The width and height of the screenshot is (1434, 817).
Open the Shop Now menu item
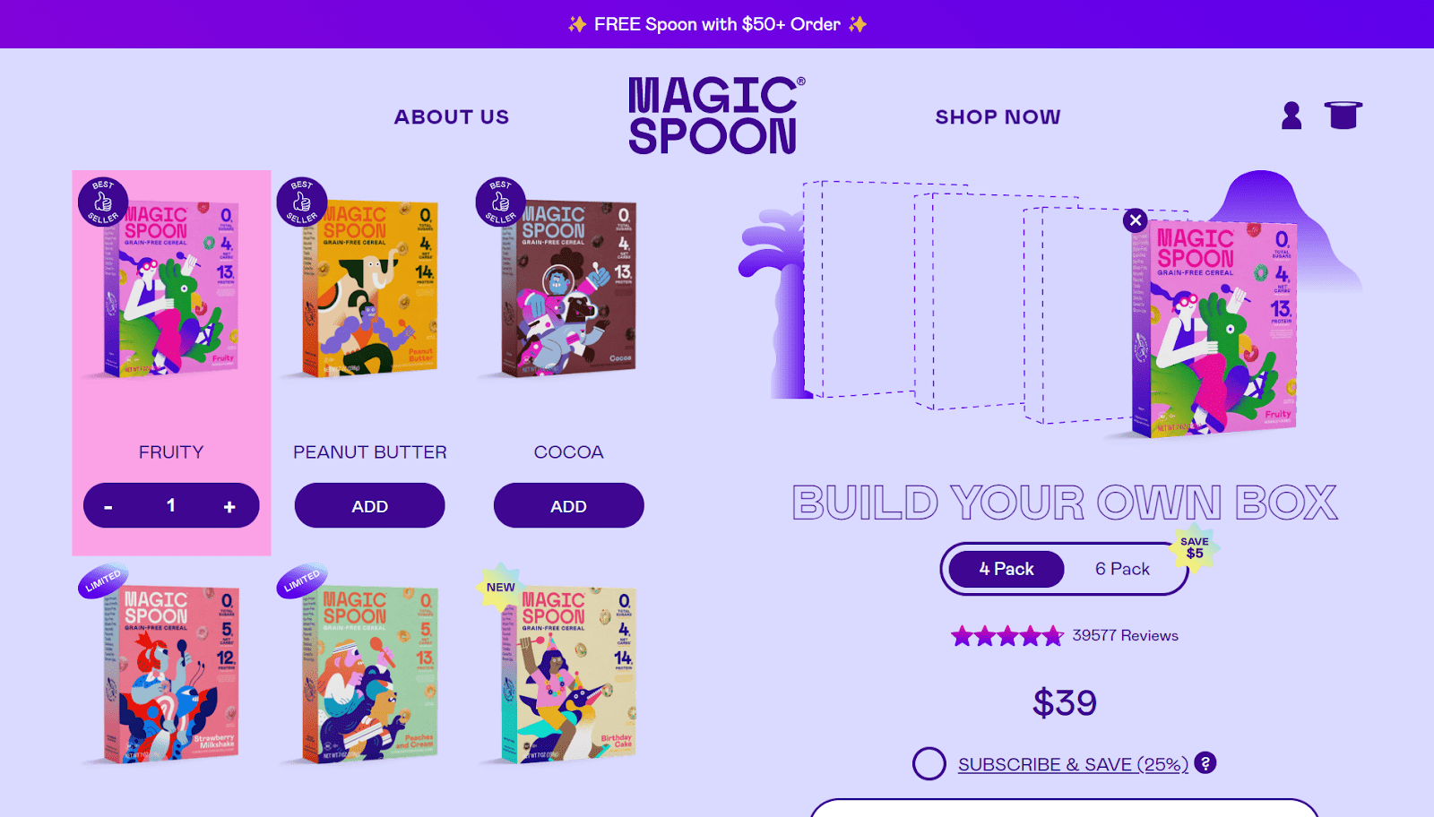pyautogui.click(x=998, y=117)
